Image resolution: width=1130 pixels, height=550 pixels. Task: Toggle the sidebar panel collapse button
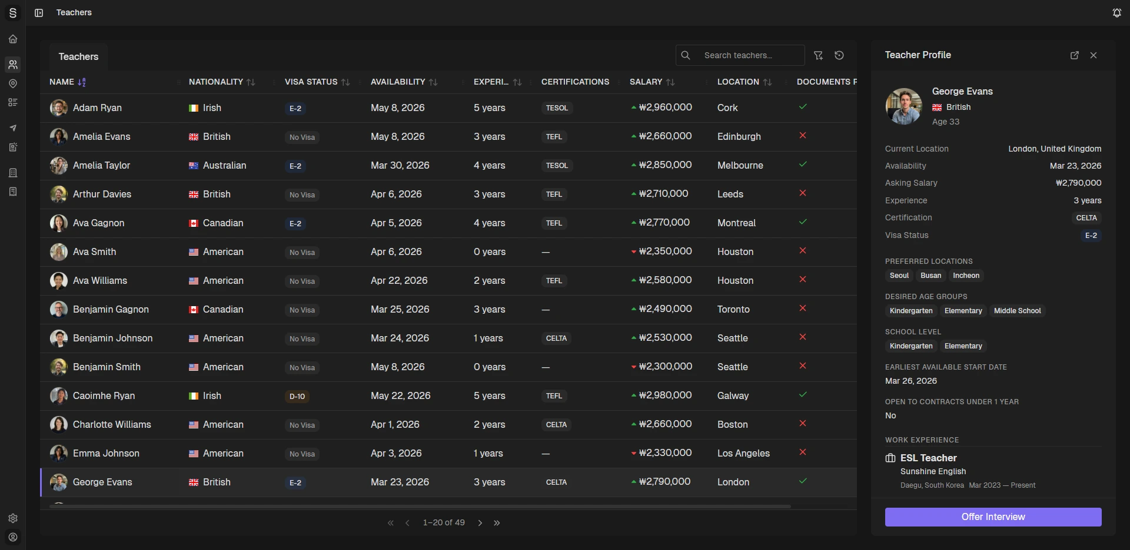click(x=39, y=13)
